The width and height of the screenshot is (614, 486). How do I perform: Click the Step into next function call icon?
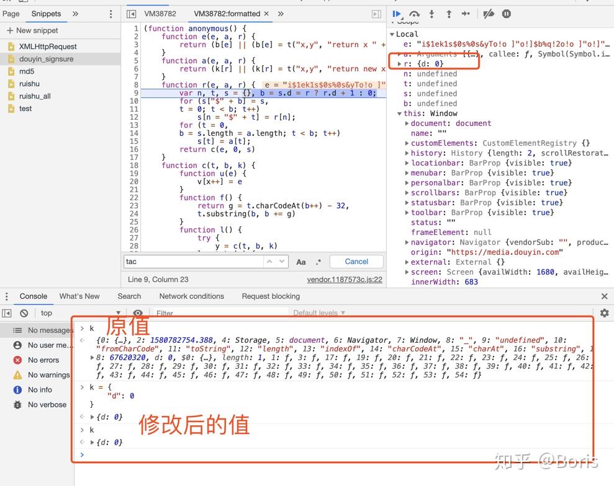point(431,13)
